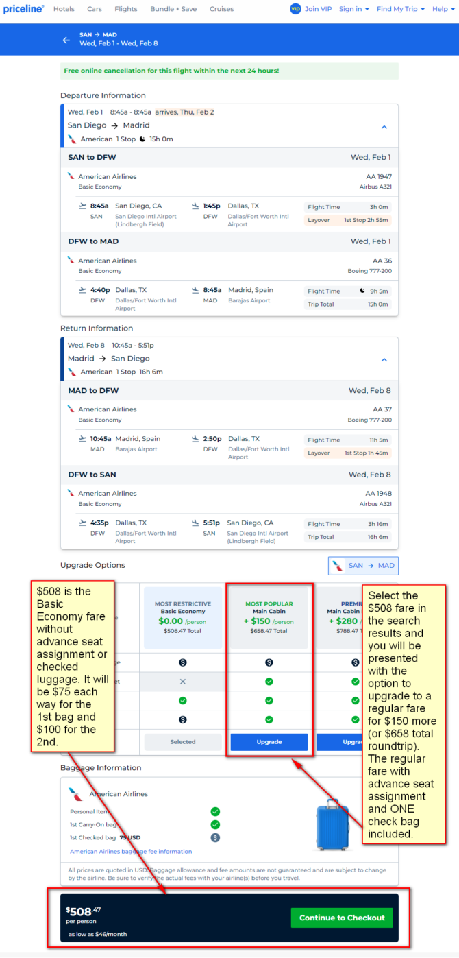Click landing plane icon at 5:51p San Diego

pos(195,523)
